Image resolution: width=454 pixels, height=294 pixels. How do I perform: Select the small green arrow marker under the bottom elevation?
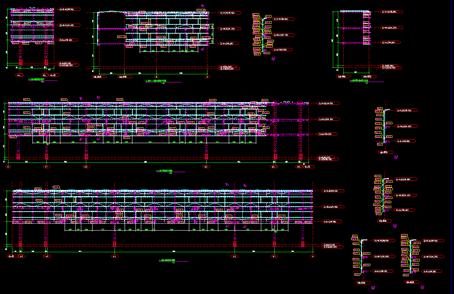pos(275,231)
